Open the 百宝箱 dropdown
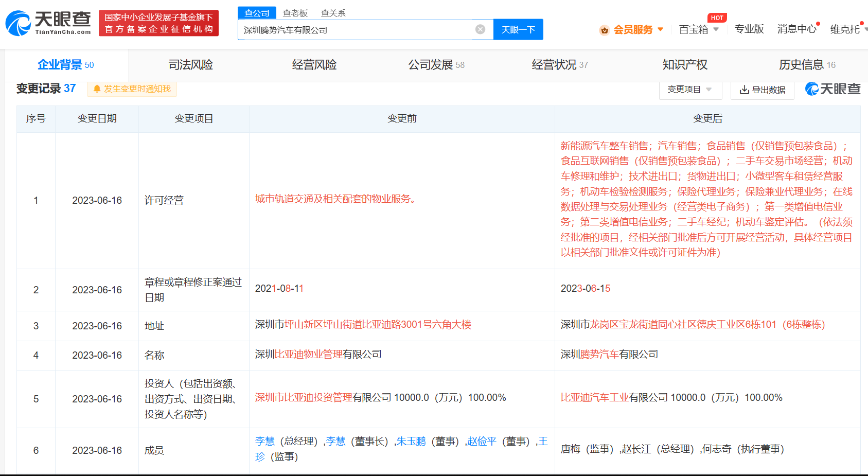868x476 pixels. click(699, 29)
